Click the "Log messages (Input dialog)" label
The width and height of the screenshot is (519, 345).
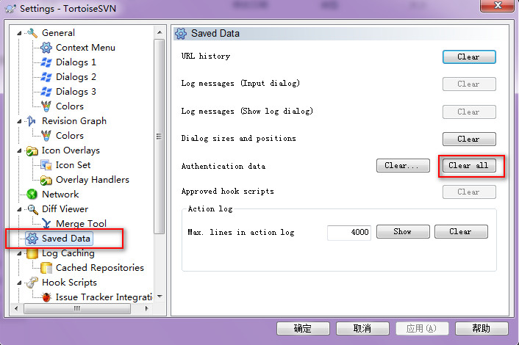pyautogui.click(x=240, y=83)
